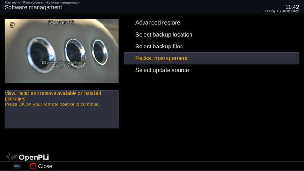
Task: Click the breadcrumb path Main menu > Plugin browser
Action: 24,2
